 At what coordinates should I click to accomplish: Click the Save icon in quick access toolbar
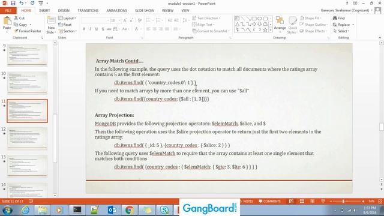click(13, 3)
